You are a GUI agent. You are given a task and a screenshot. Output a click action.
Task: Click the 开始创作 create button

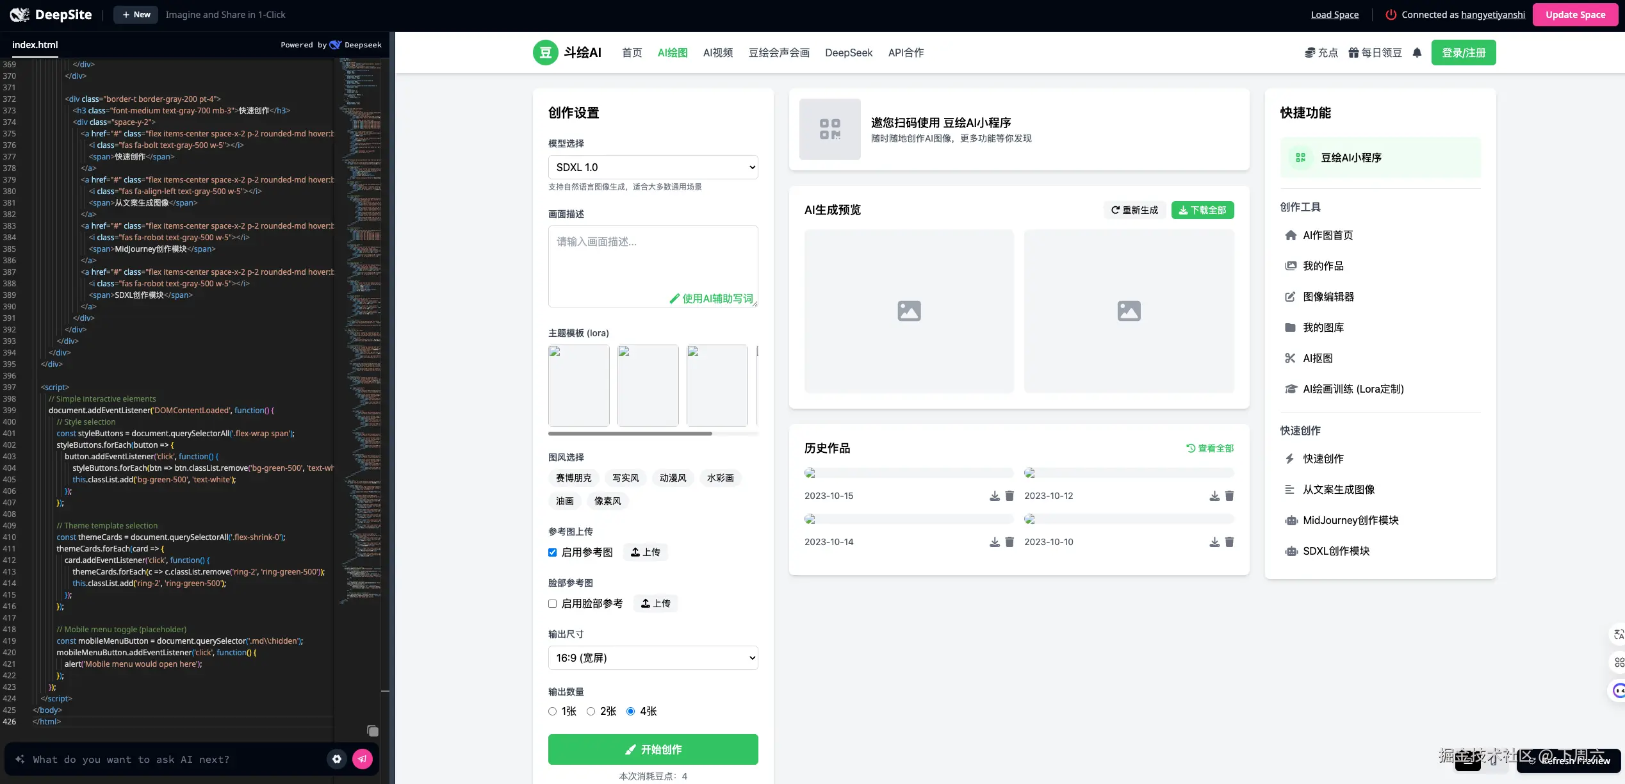[x=652, y=749]
